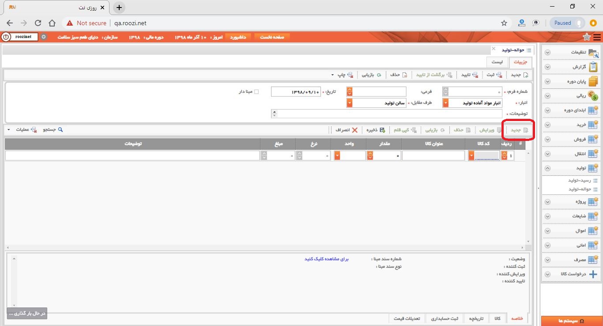603x326 pixels.
Task: Click کپی قلم copy item button
Action: 404,130
